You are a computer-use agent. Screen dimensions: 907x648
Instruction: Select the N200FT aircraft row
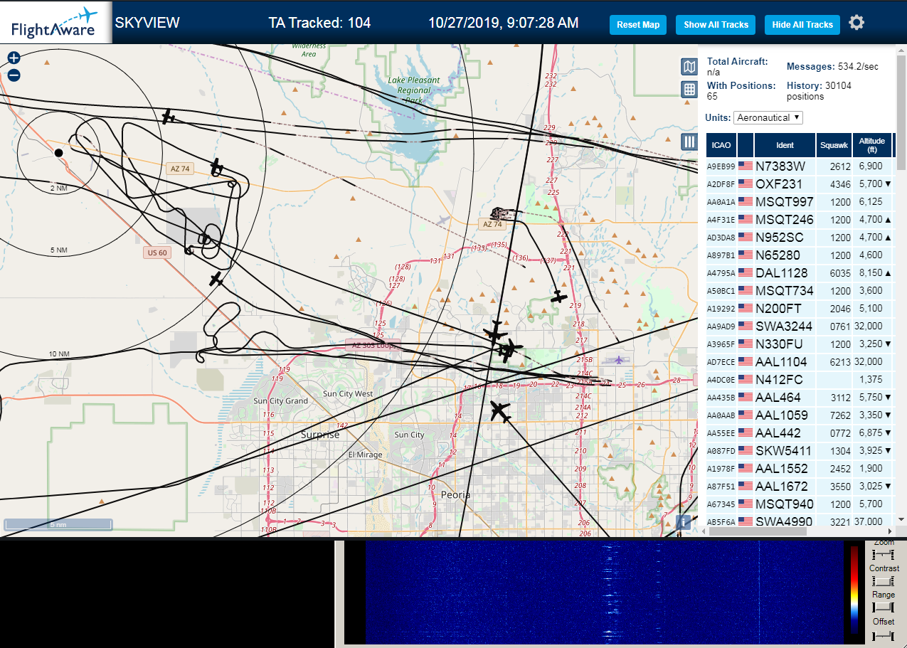tap(801, 309)
